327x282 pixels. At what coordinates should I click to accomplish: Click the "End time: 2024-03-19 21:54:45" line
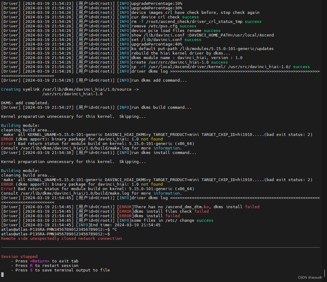coord(81,225)
